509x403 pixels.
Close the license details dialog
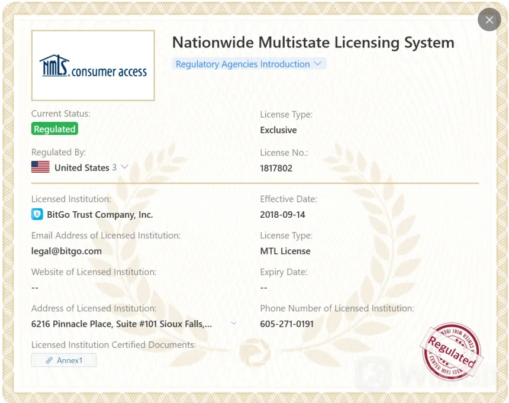(489, 20)
